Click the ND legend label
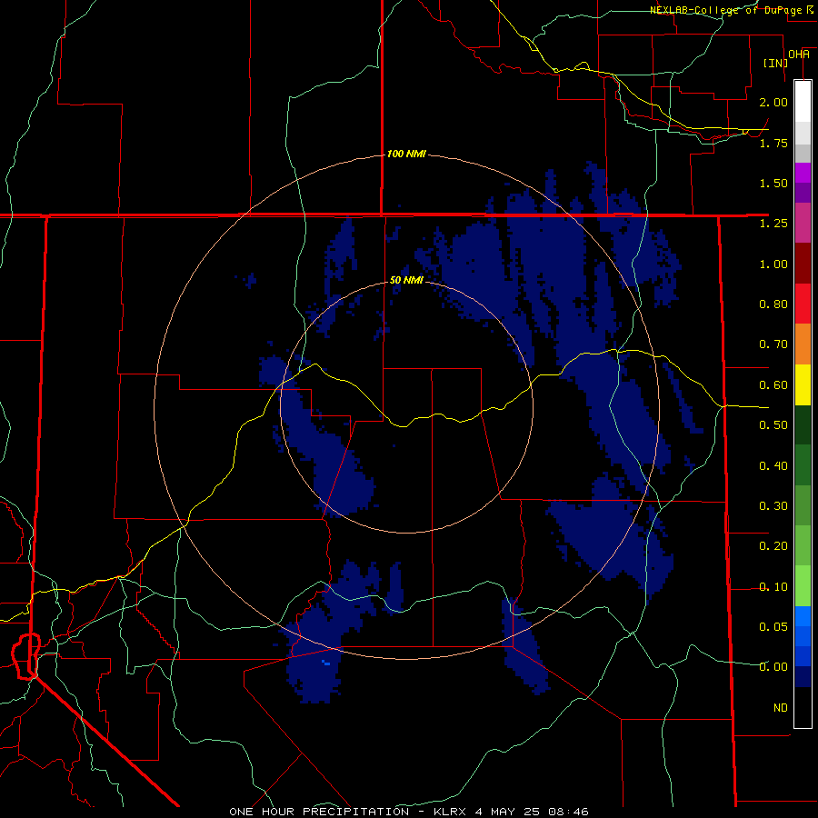Image resolution: width=818 pixels, height=818 pixels. point(781,708)
